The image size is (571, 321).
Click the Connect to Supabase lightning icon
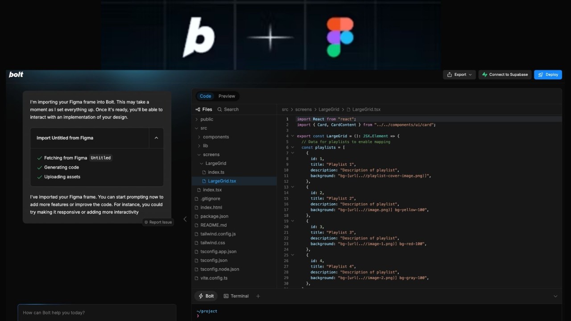(484, 74)
